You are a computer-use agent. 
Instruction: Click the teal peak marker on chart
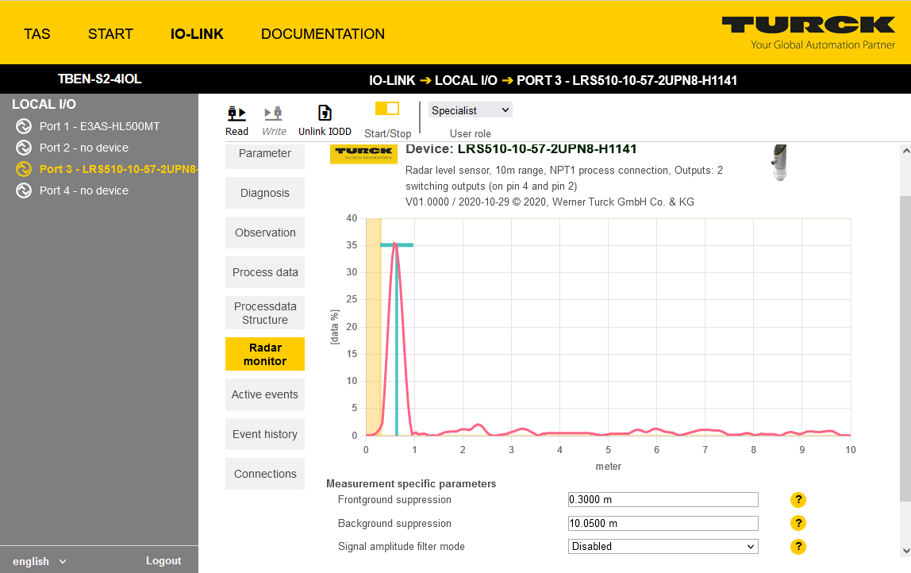coord(397,245)
